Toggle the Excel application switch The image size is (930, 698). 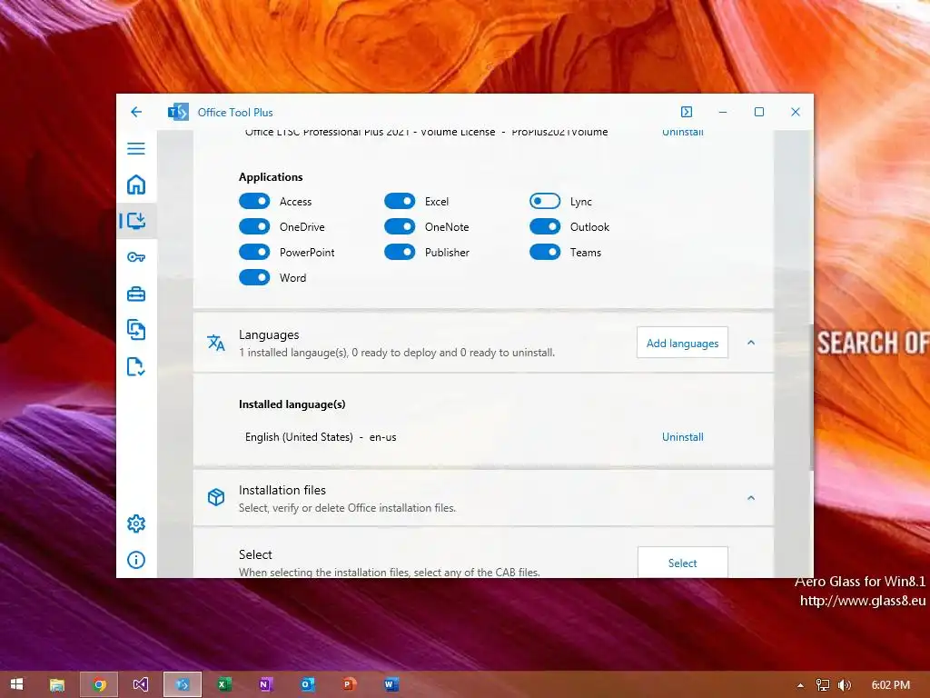pos(400,201)
